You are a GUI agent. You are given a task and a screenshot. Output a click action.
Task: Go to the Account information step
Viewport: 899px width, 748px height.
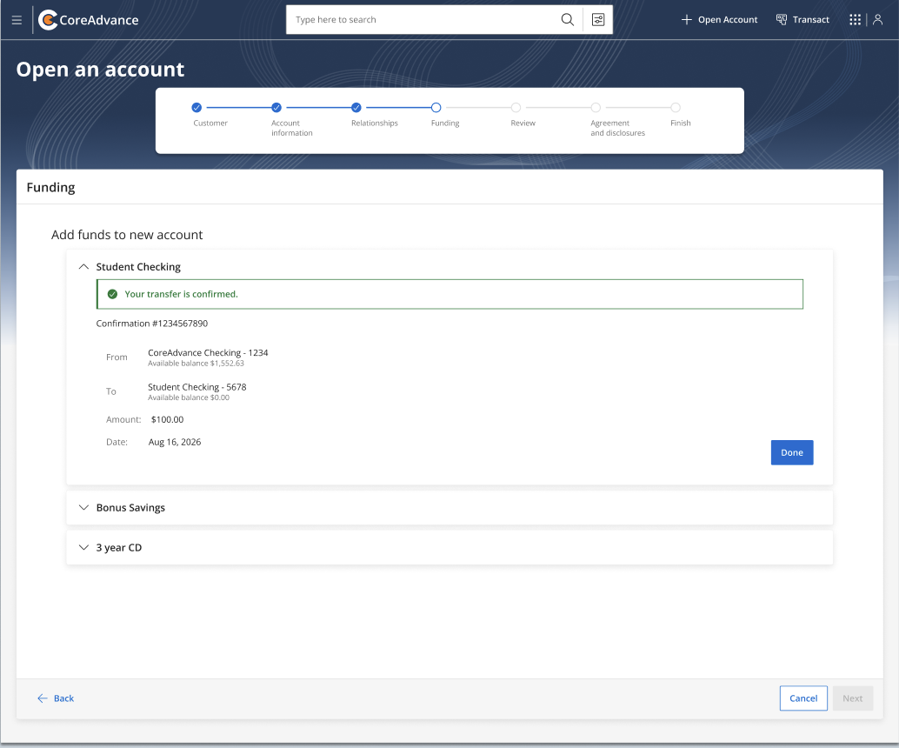pos(276,107)
